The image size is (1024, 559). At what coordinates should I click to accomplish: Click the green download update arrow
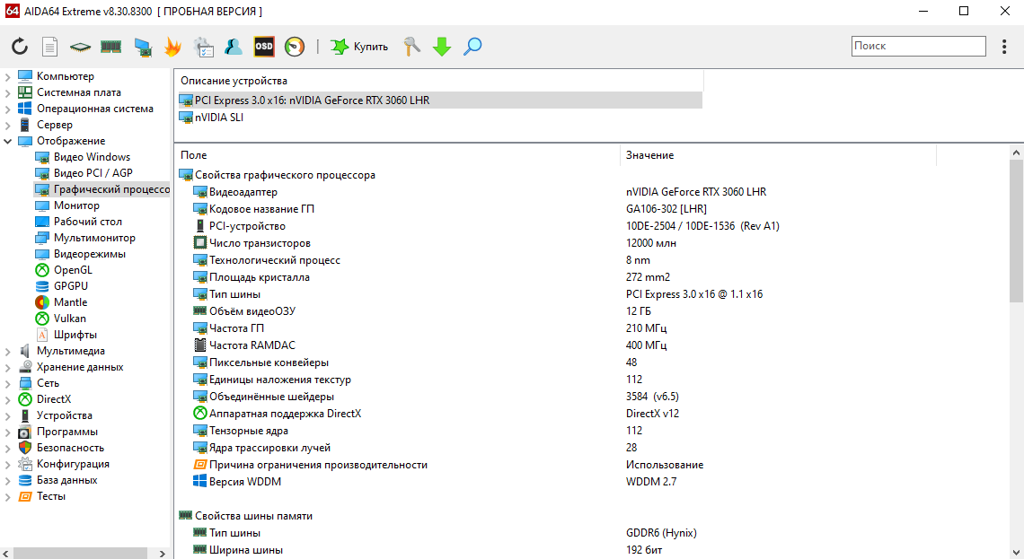(x=442, y=47)
